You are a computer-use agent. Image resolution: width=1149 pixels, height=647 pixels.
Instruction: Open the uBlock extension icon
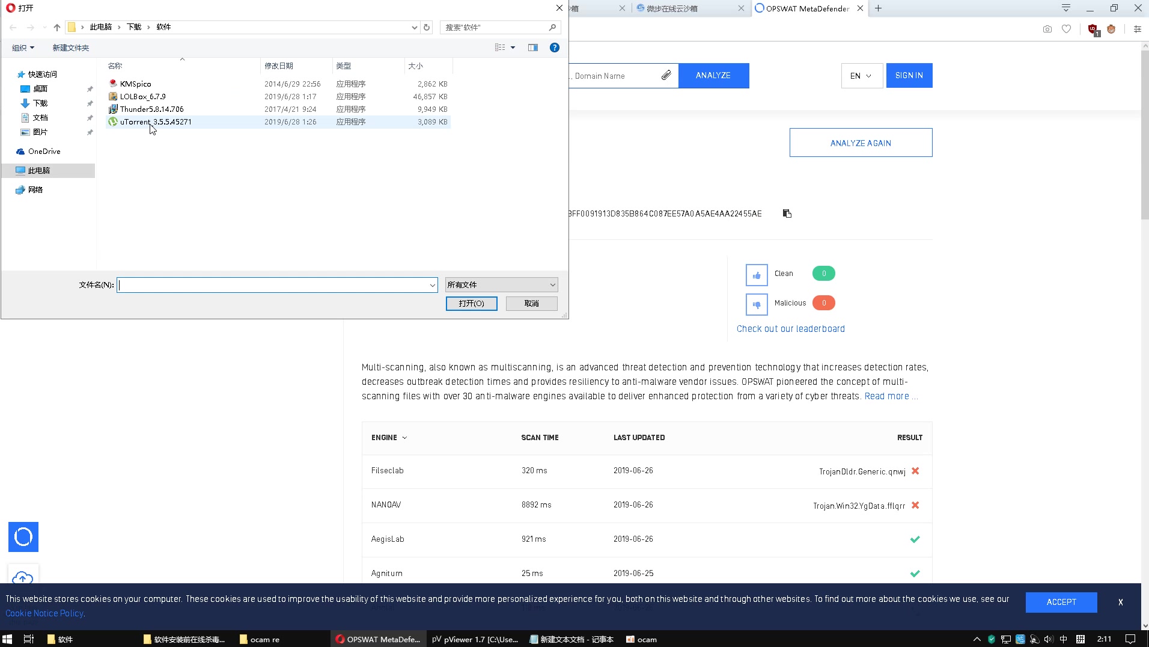(x=1093, y=29)
